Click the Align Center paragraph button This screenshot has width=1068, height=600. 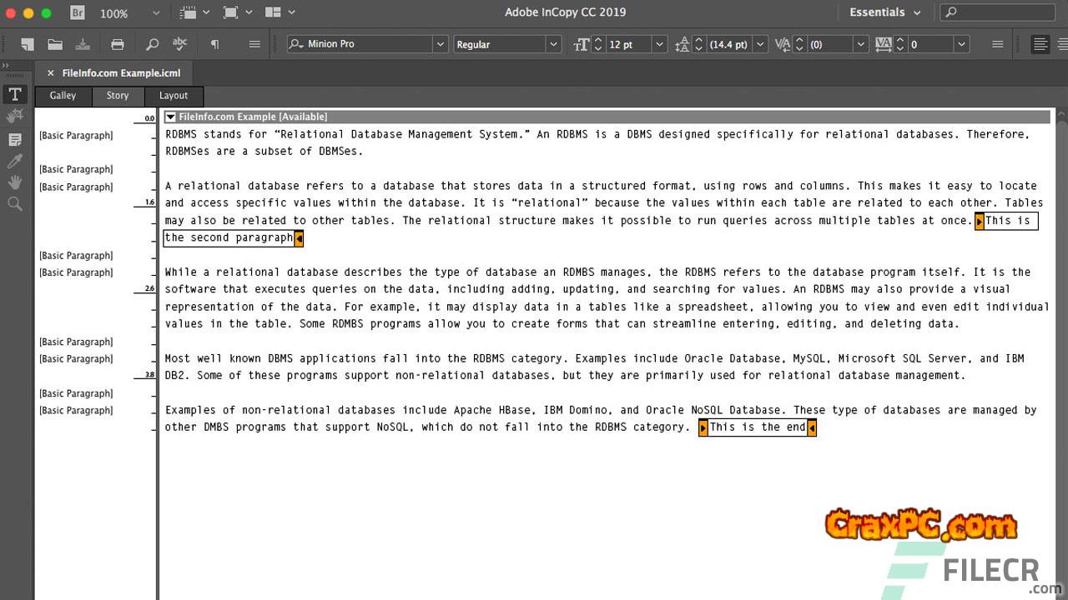tap(1061, 44)
